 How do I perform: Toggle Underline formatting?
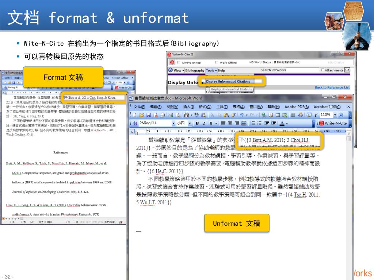pyautogui.click(x=211, y=123)
